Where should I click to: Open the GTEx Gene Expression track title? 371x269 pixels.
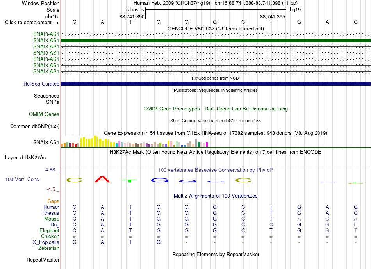coord(216,133)
